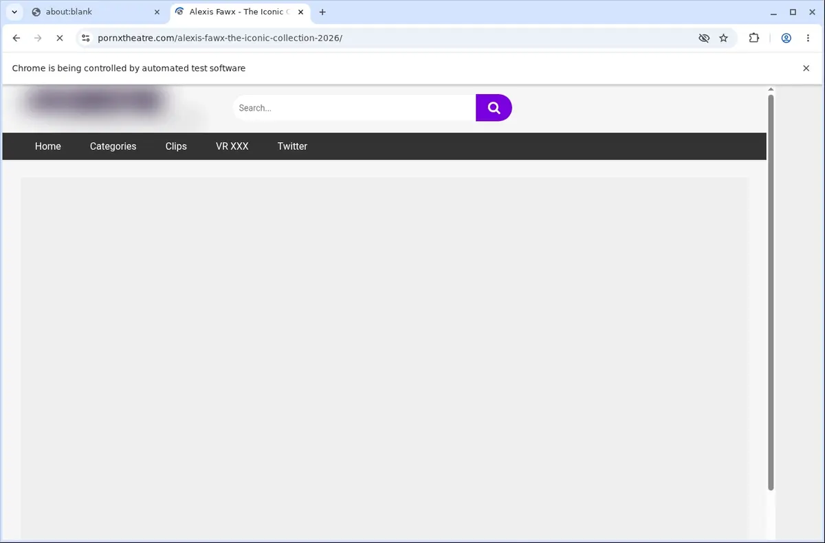Open the Chrome three-dot menu

[807, 38]
